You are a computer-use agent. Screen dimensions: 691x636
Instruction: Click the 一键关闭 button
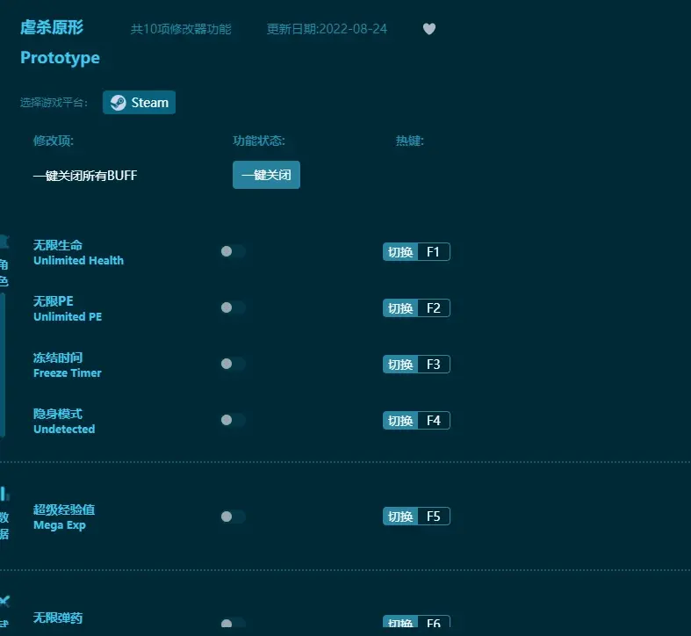266,175
